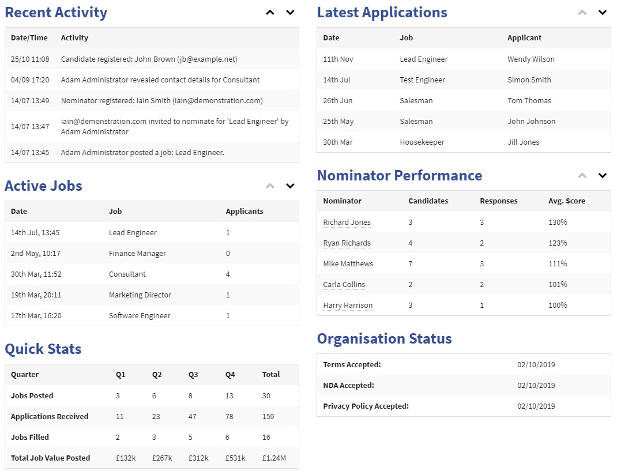Move Latest Applications panel down
Screen dimensions: 617x475
(603, 13)
